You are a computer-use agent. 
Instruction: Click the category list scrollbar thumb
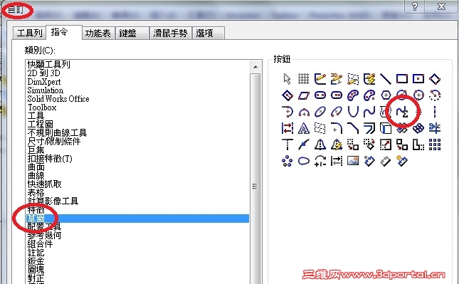click(255, 186)
